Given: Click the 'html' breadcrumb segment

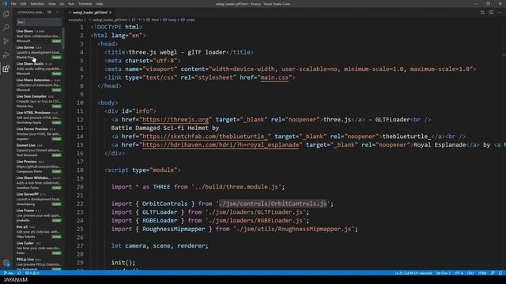Looking at the screenshot, I should pyautogui.click(x=155, y=20).
